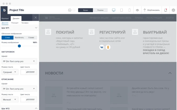Open ЗАГОЛОВОК text size Средний dropdown
Viewport: 177px width, 110px height.
pyautogui.click(x=10, y=72)
